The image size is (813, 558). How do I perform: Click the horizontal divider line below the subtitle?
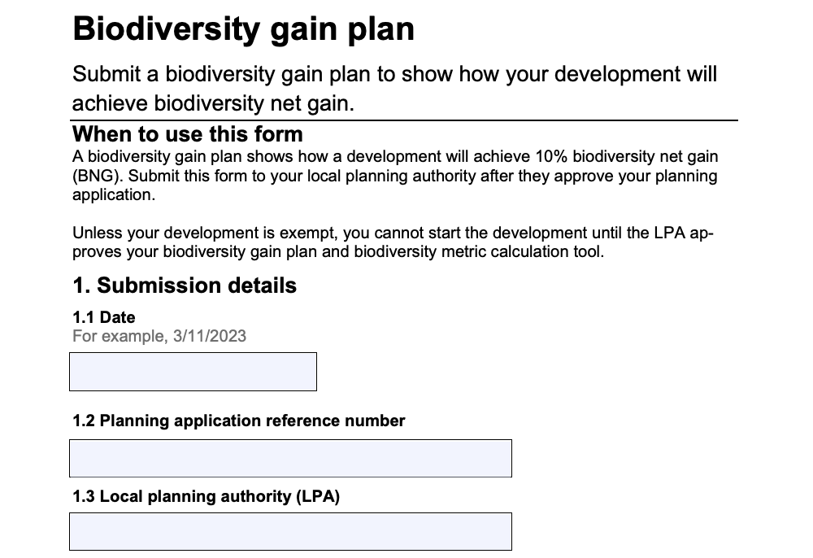[x=404, y=119]
